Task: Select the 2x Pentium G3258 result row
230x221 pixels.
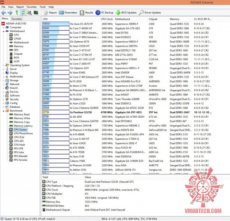Action: point(127,112)
